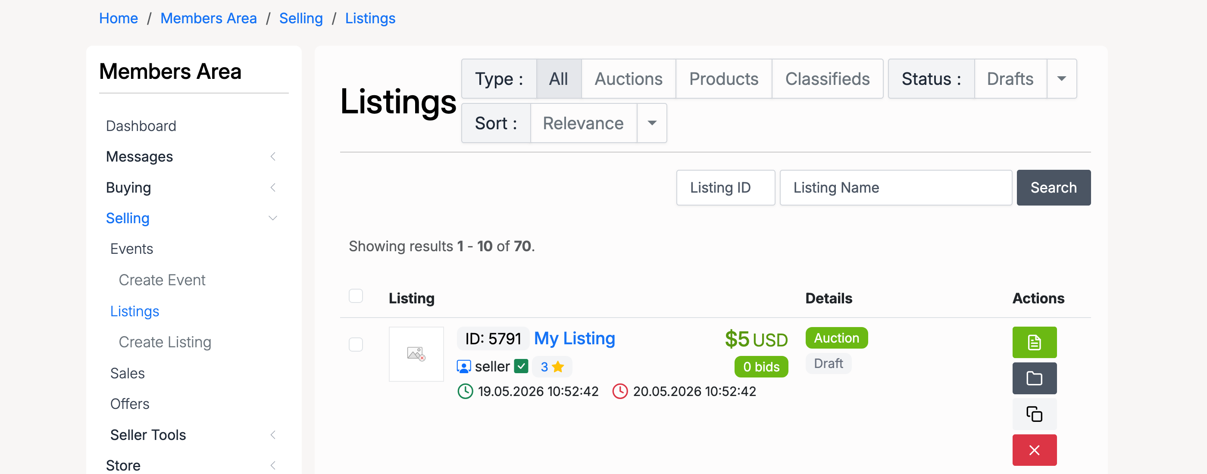Click the end date 20.05.2026 10:52:42
The height and width of the screenshot is (474, 1207).
pos(694,391)
